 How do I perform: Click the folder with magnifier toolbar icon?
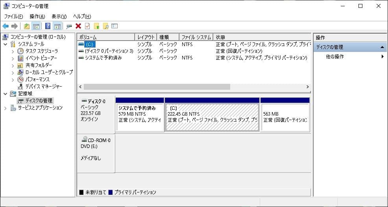106,26
